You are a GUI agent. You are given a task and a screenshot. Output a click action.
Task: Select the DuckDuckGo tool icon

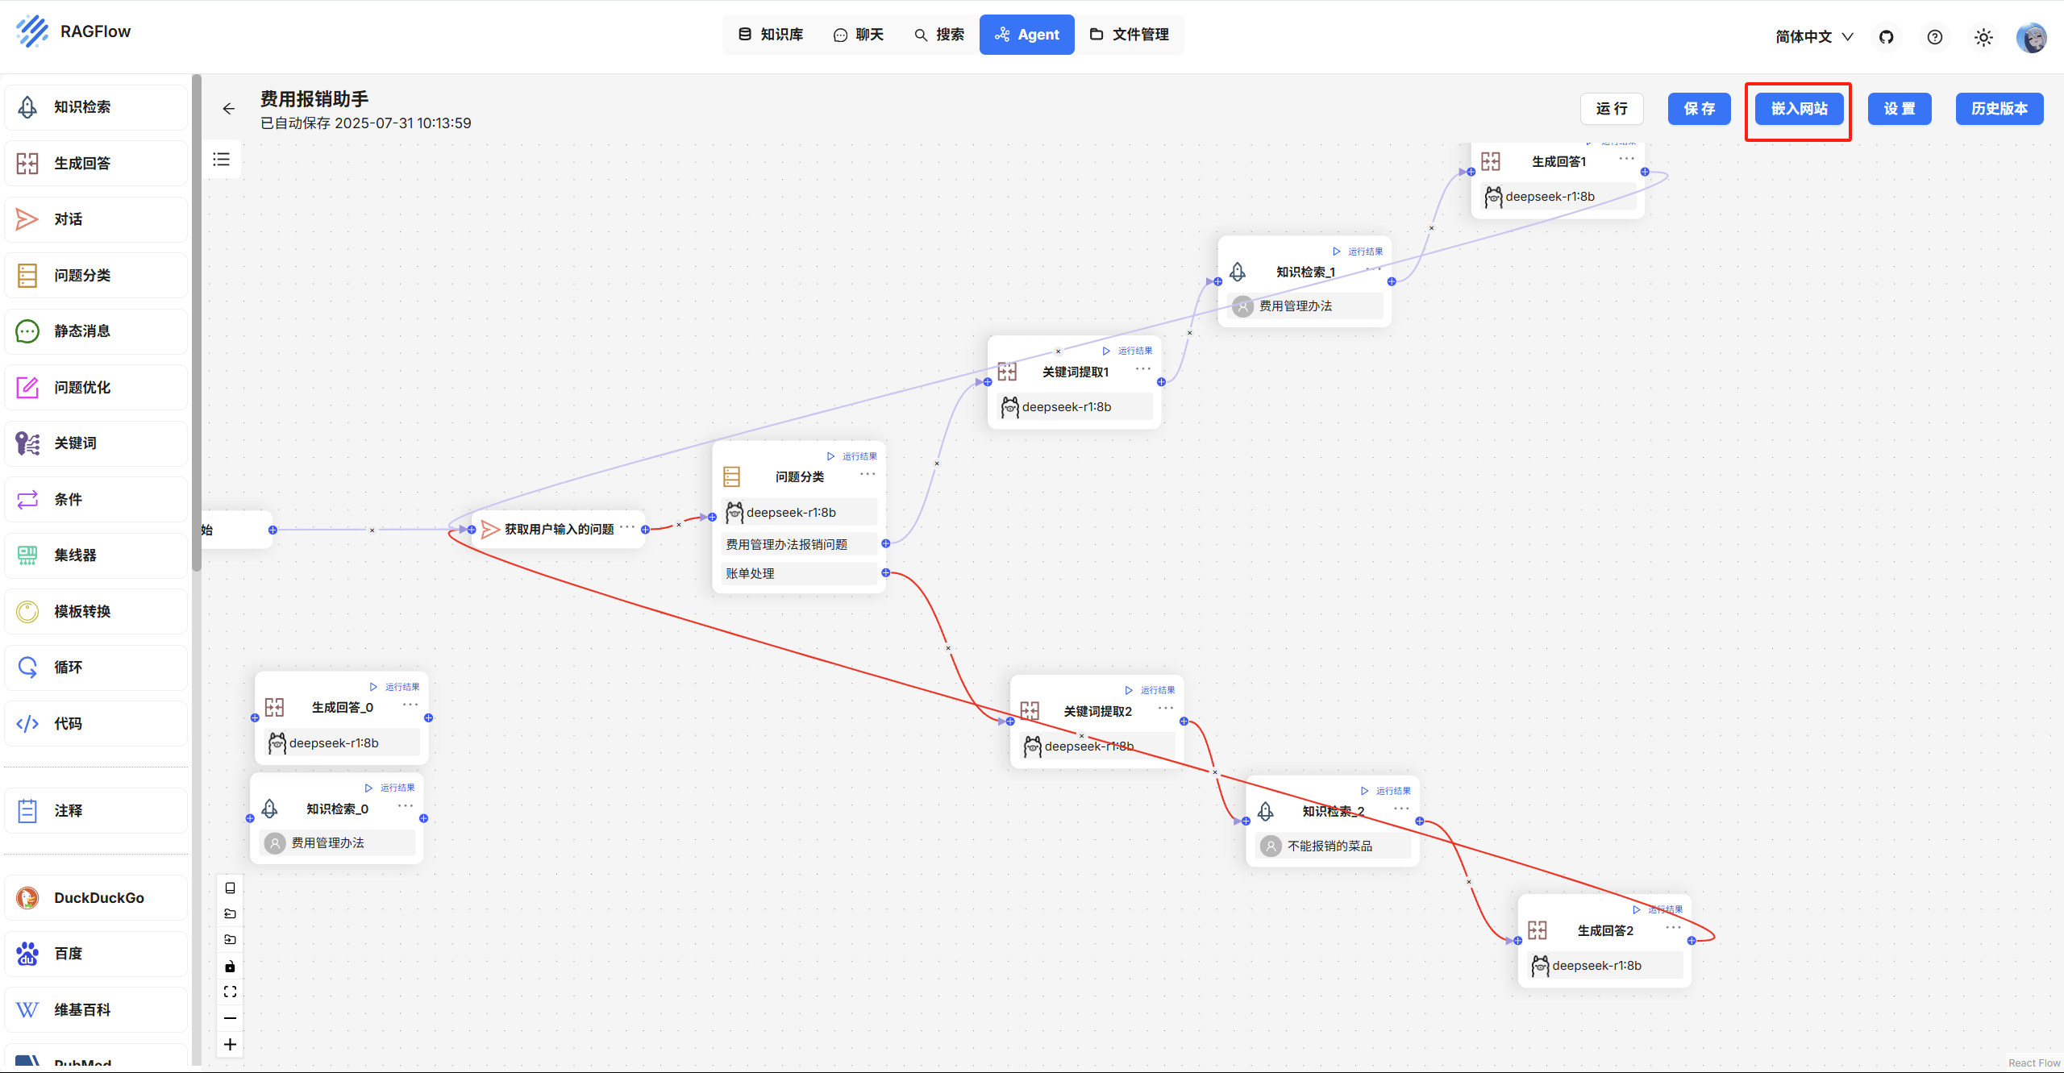(x=27, y=897)
